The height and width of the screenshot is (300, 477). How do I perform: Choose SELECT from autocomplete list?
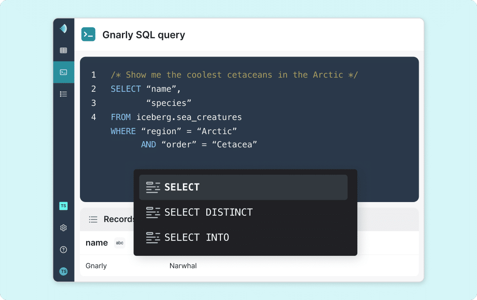coord(243,187)
